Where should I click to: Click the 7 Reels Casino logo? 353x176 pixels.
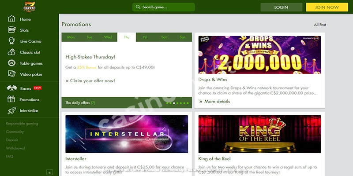pos(30,7)
